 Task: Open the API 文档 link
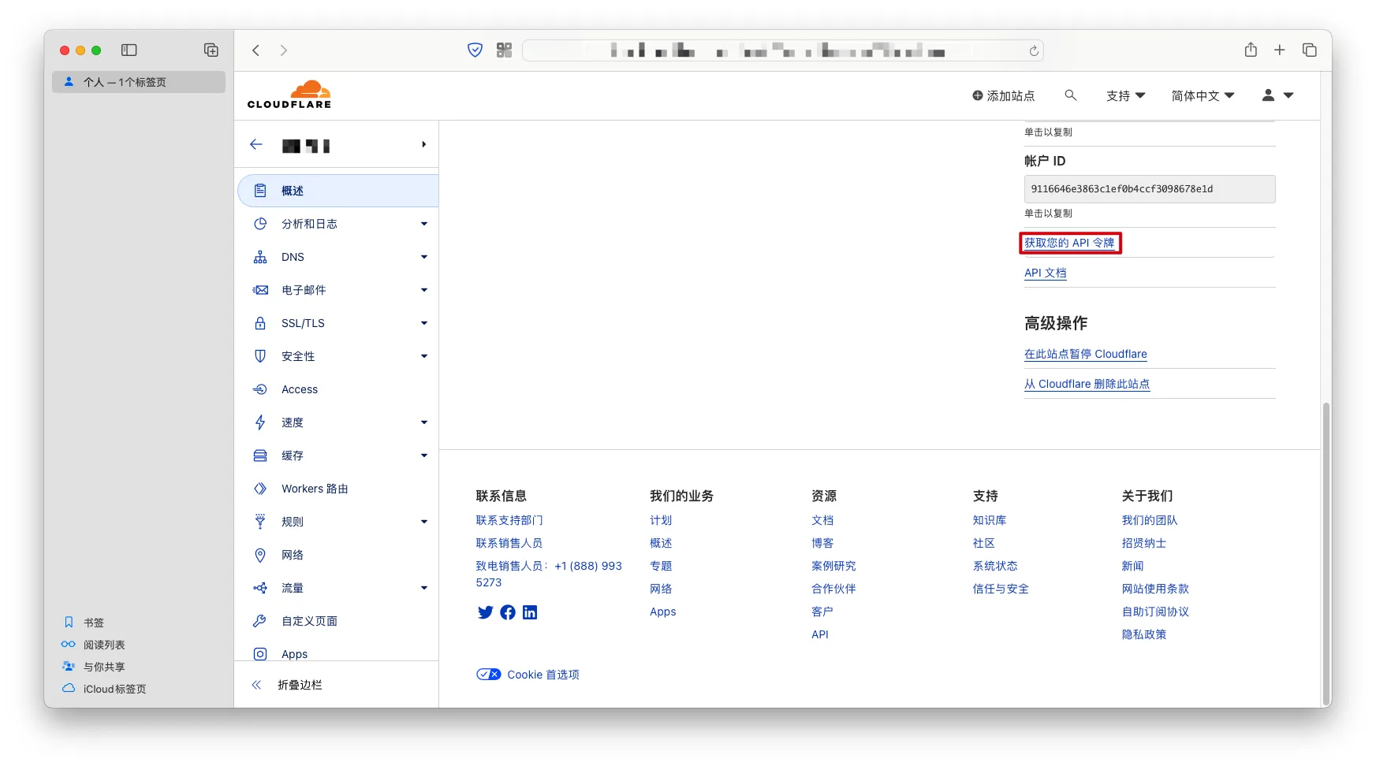pos(1046,273)
